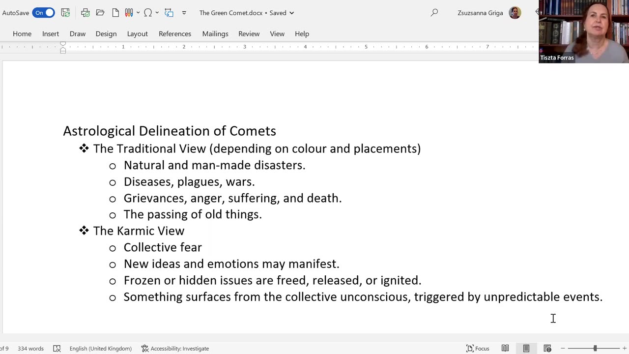Switch to Print Layout view icon

[526, 349]
